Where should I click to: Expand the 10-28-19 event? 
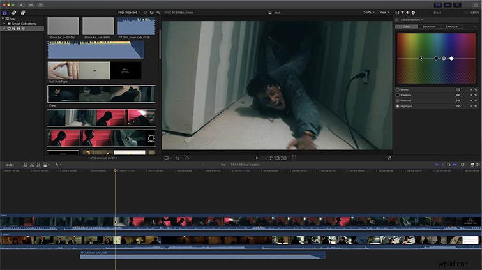point(4,29)
